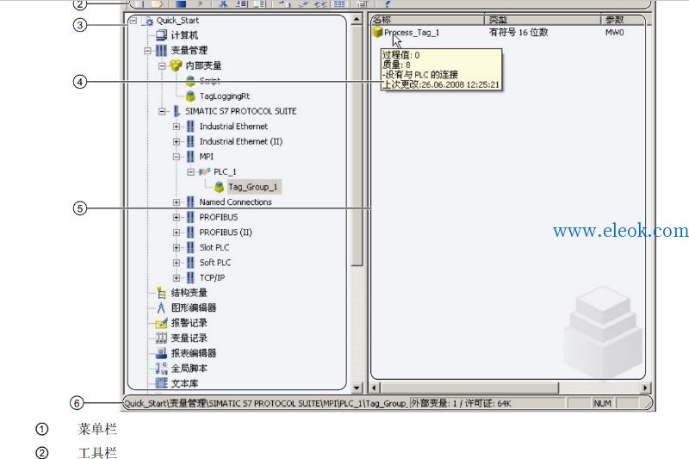Select the Named Connections label
The height and width of the screenshot is (459, 689).
pos(235,202)
